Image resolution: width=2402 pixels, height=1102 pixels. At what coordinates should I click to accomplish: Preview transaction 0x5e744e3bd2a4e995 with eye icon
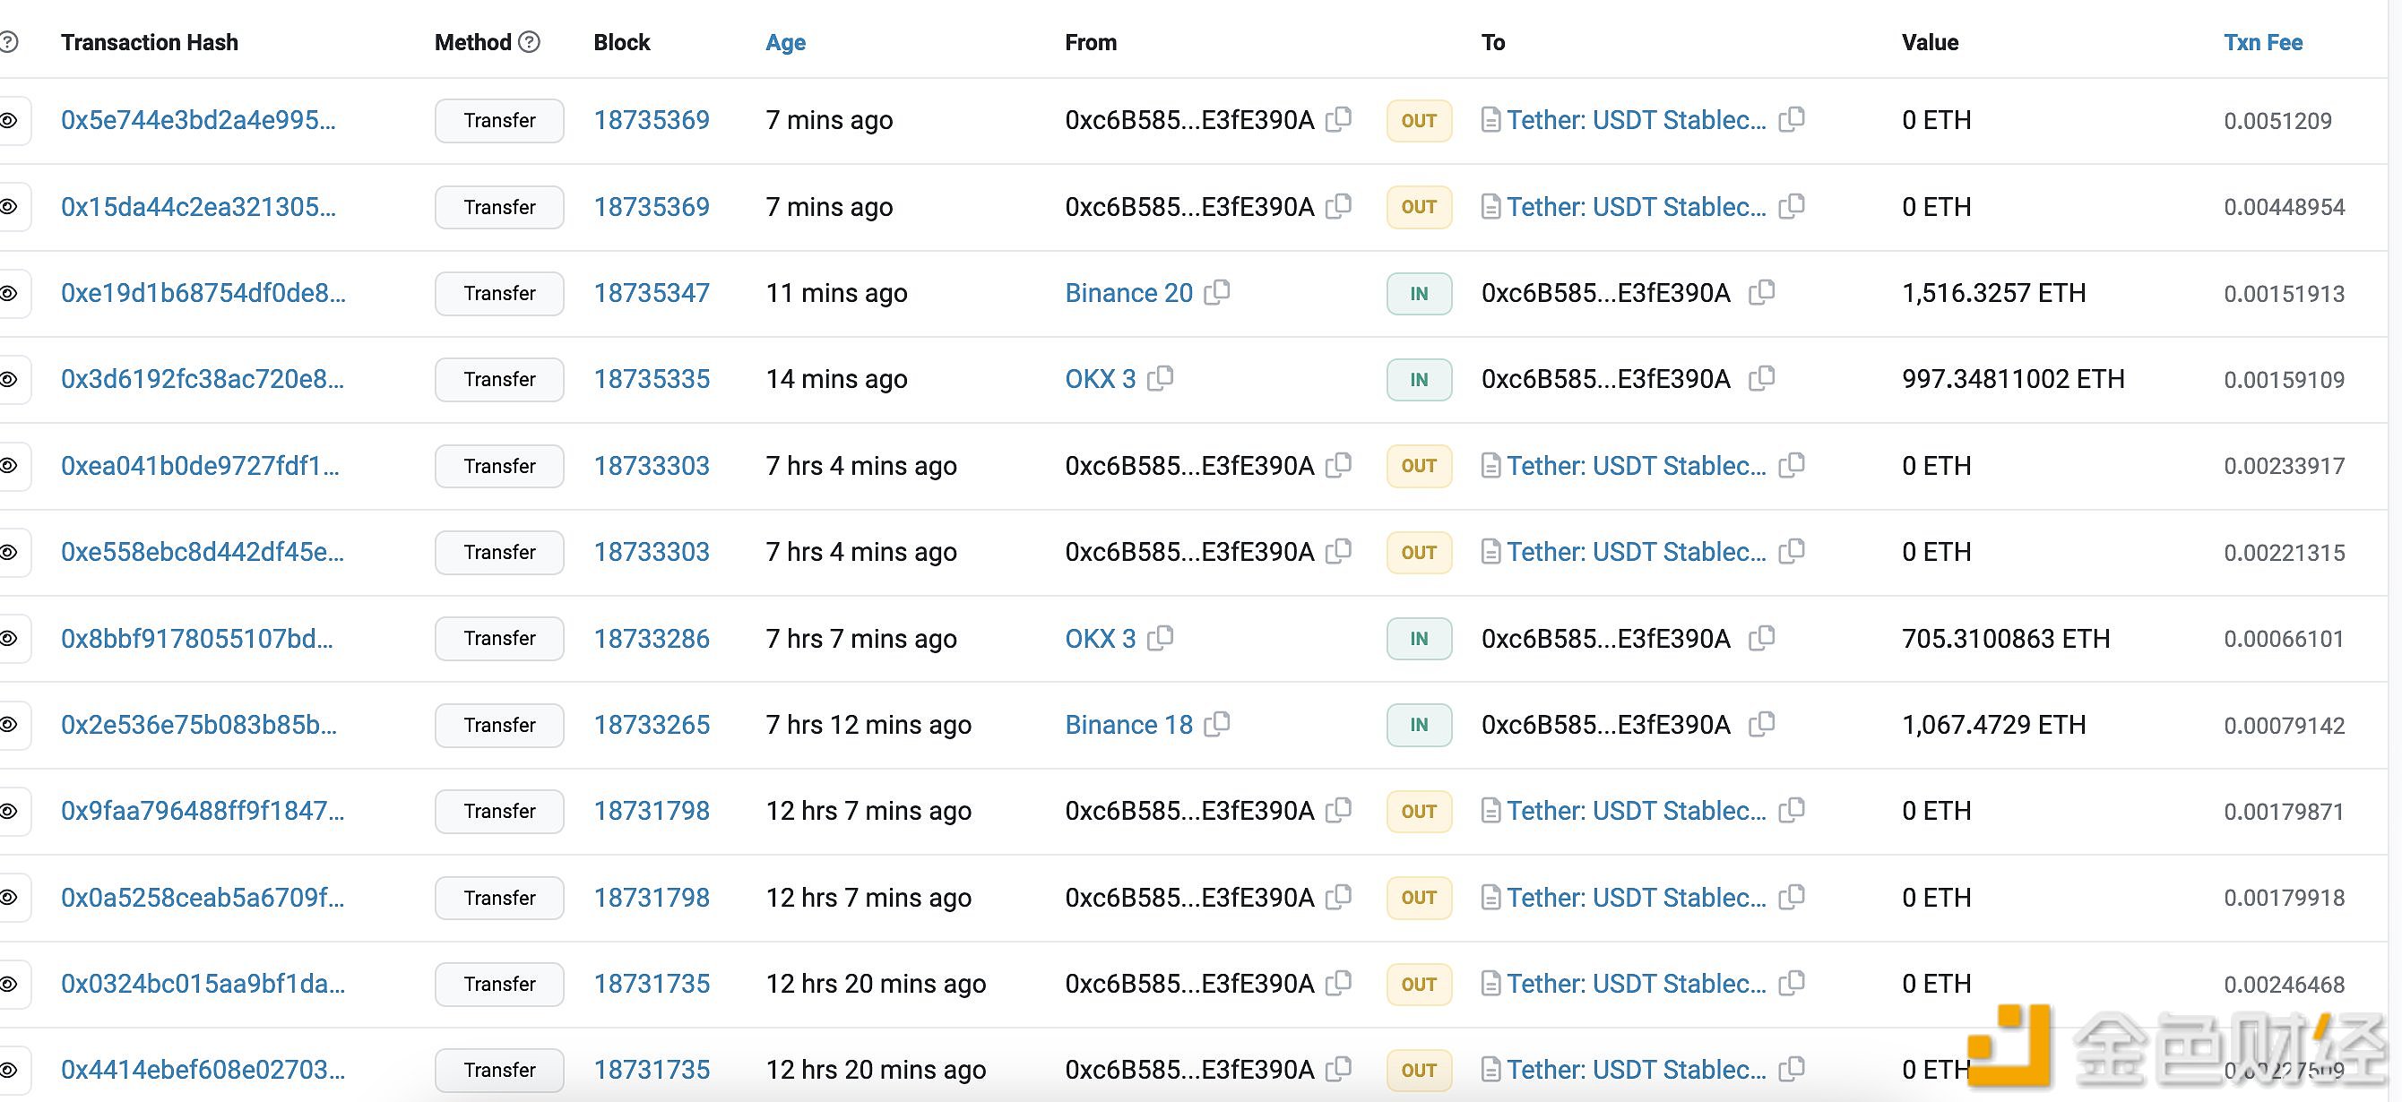(x=9, y=120)
